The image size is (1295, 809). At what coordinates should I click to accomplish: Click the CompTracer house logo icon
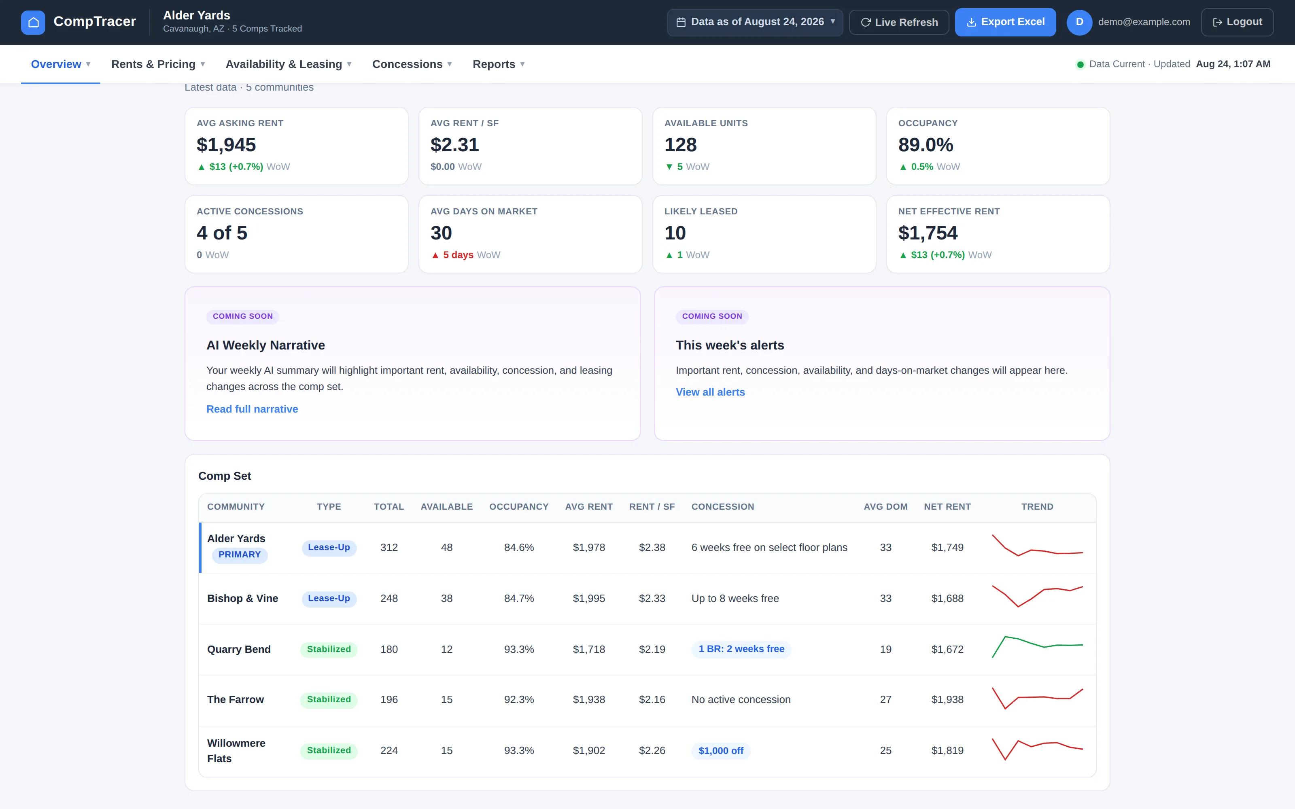click(x=33, y=22)
